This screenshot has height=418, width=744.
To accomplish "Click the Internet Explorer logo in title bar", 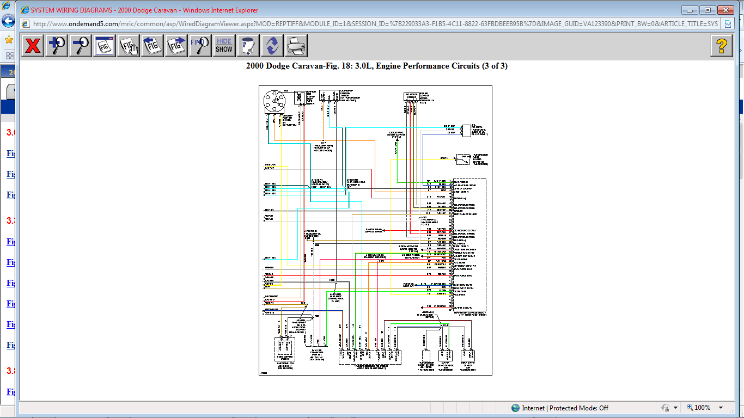I will 25,10.
